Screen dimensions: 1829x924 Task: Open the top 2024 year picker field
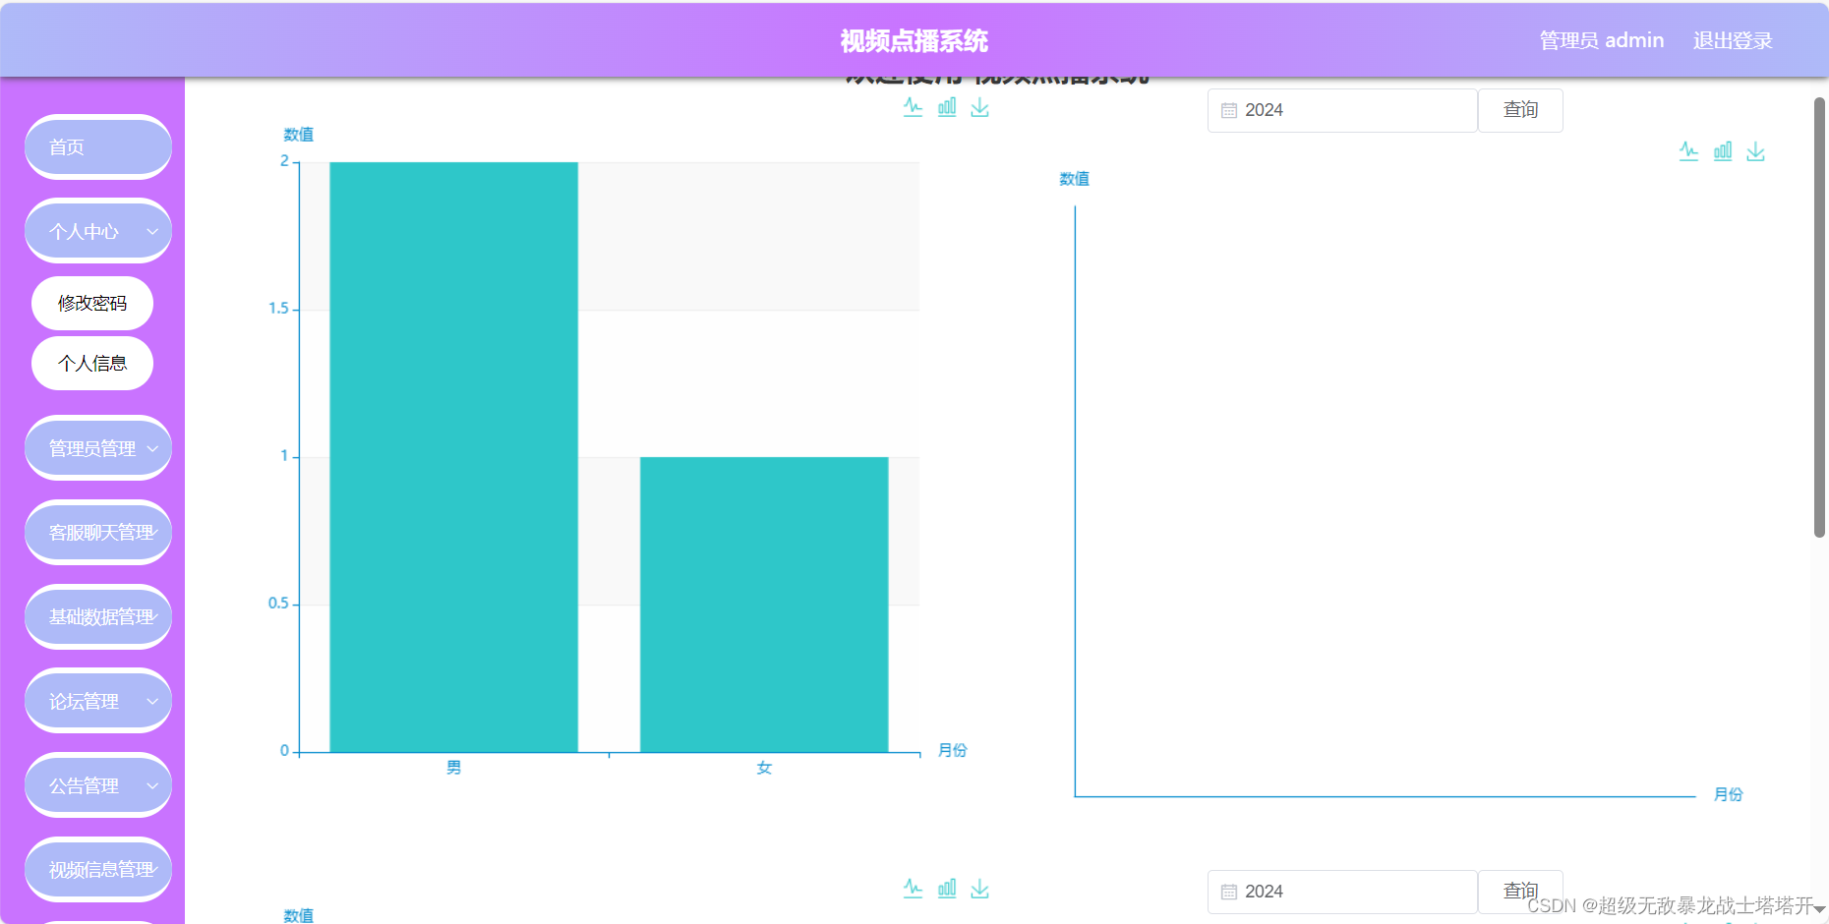(x=1342, y=110)
